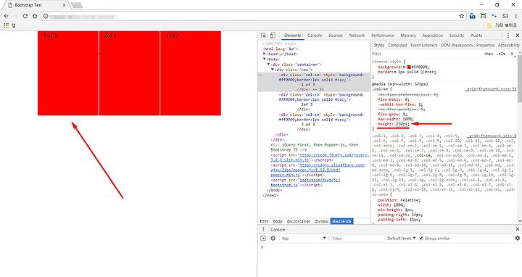522x277 pixels.
Task: Collapse the div row node
Action: [x=273, y=70]
